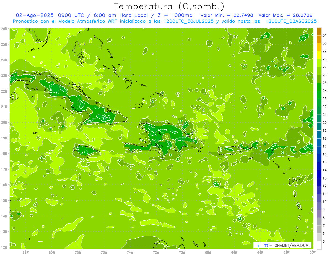Click the legend value '10'

coord(325,202)
